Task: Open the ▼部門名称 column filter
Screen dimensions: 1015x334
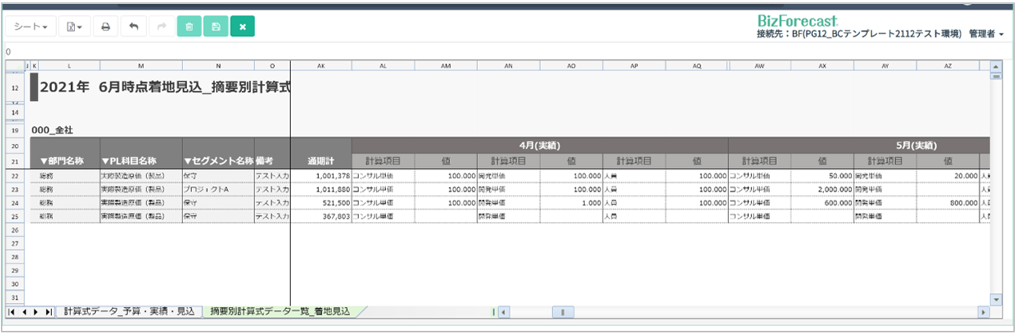Action: click(x=64, y=161)
